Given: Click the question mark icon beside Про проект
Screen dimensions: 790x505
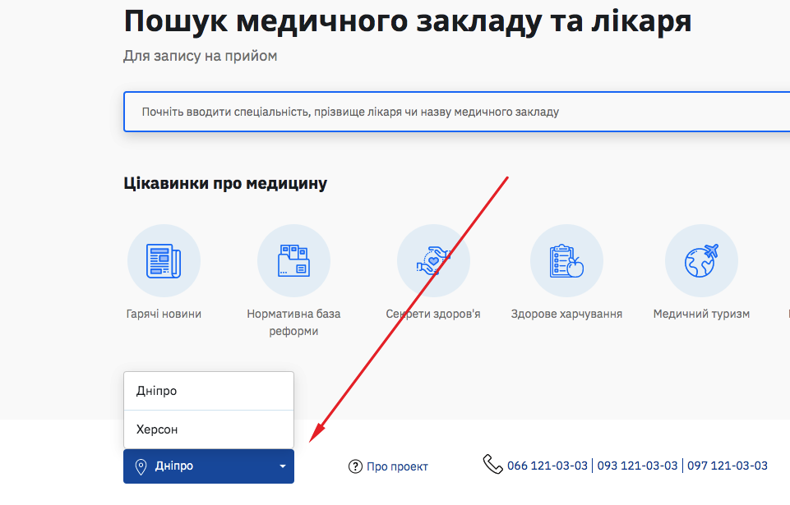Looking at the screenshot, I should (x=355, y=466).
